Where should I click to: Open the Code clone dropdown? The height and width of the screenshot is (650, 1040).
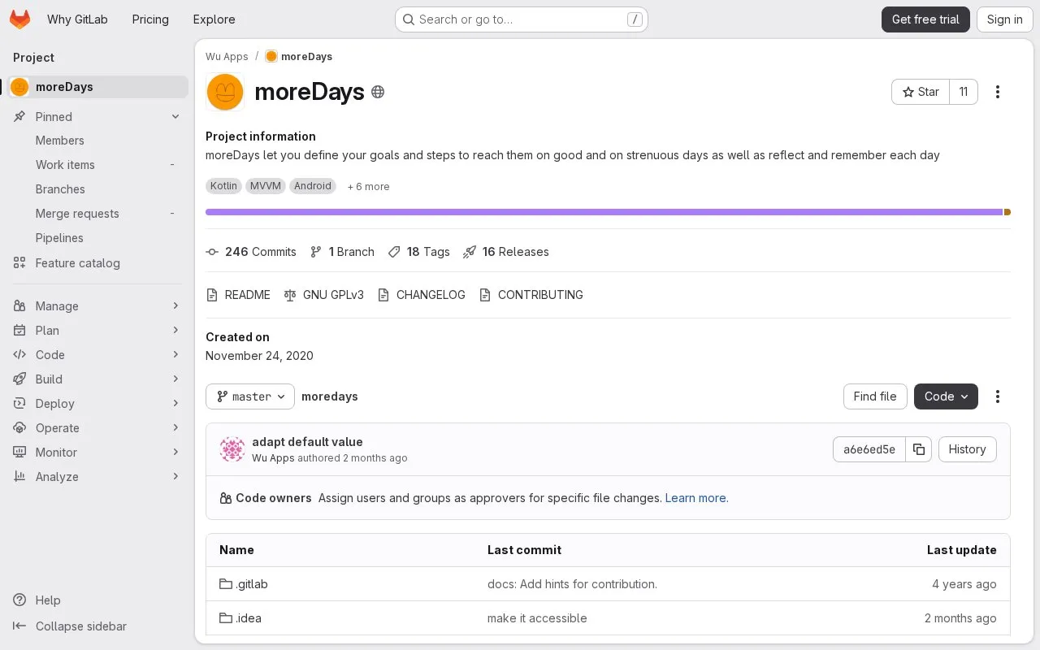tap(946, 396)
